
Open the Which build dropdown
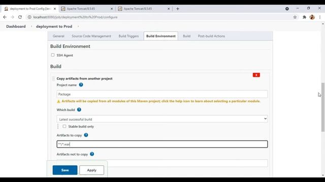click(x=162, y=119)
